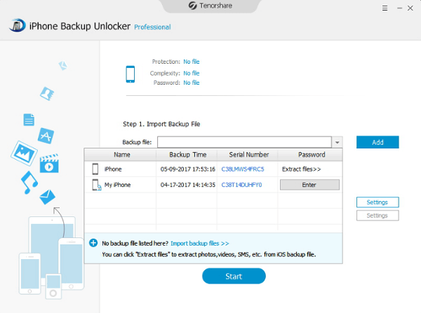Click the photo picture icon in sidebar
This screenshot has height=313, width=421.
click(24, 153)
